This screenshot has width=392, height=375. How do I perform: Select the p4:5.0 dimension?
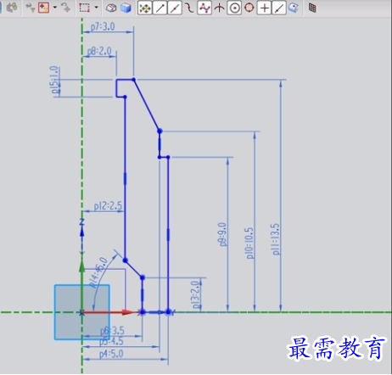point(111,354)
